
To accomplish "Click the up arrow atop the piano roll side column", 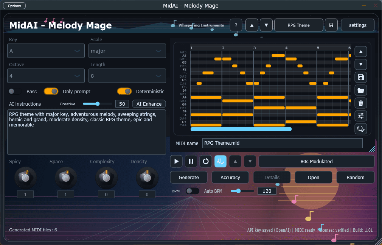I will (361, 51).
